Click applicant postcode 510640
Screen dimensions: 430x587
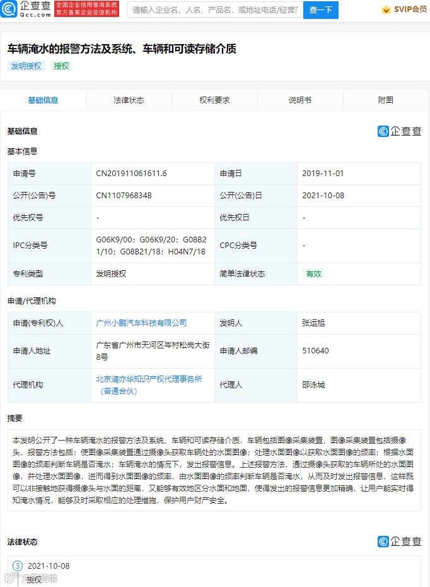point(316,351)
